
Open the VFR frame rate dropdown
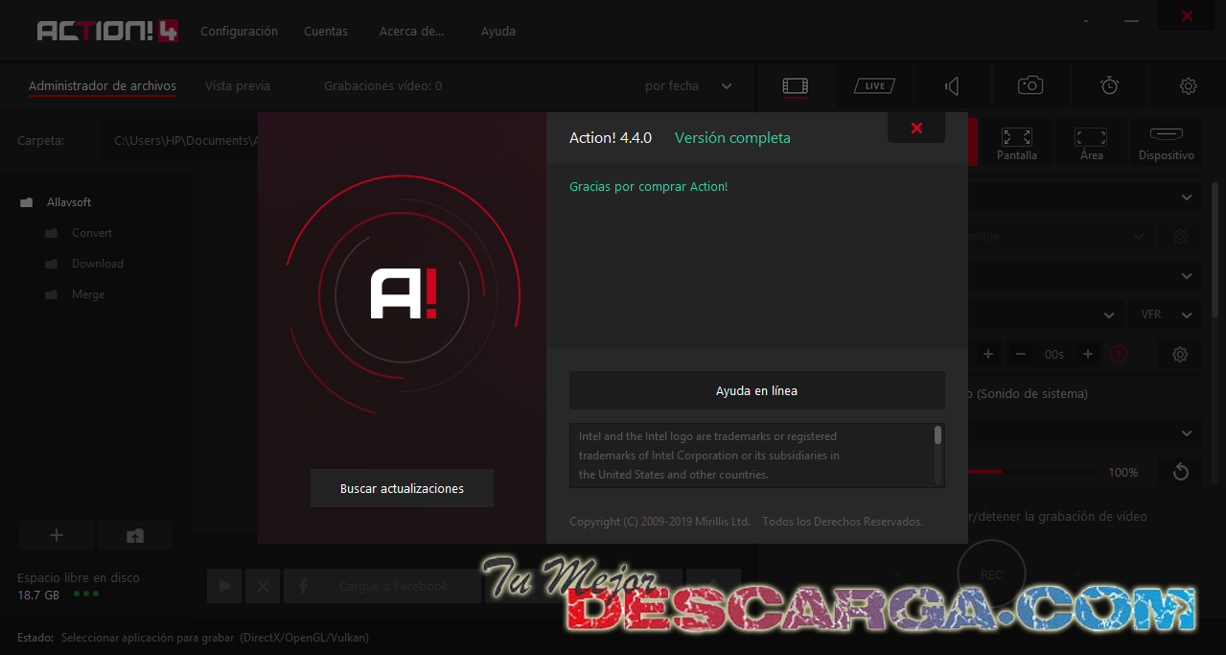pyautogui.click(x=1165, y=315)
